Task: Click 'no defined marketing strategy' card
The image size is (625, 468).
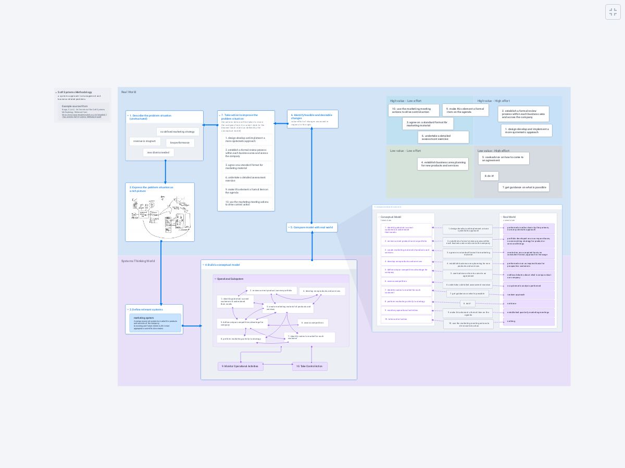Action: pyautogui.click(x=177, y=132)
